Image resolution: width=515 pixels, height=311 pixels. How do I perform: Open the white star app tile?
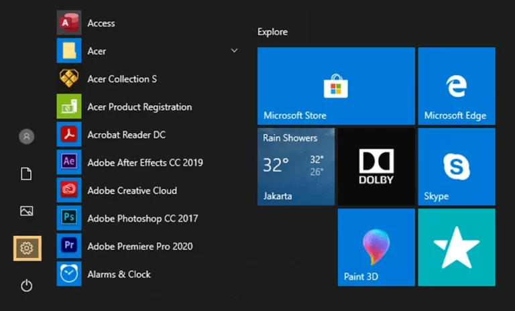(x=457, y=247)
